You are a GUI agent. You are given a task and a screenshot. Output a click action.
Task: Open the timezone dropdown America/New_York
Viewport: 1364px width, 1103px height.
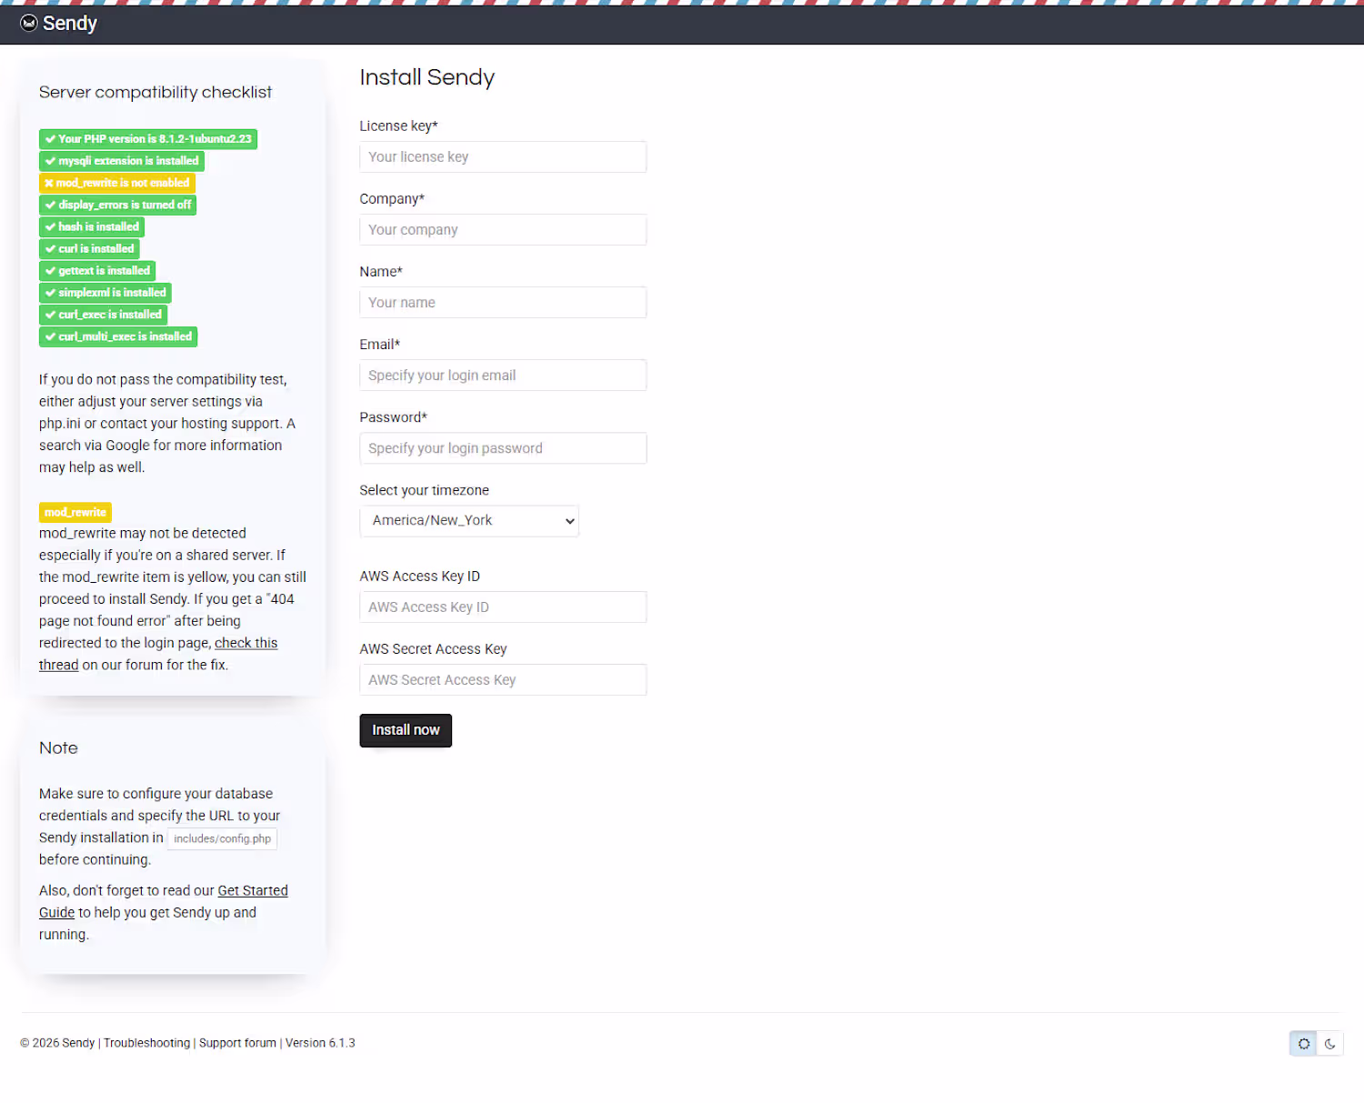[x=469, y=521]
